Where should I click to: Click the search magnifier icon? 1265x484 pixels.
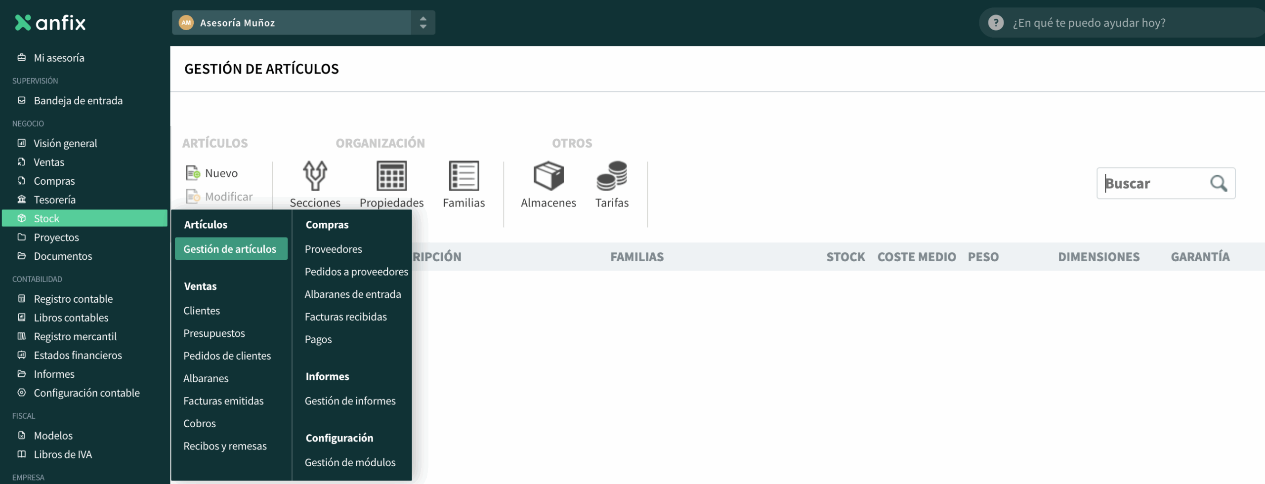pos(1219,183)
